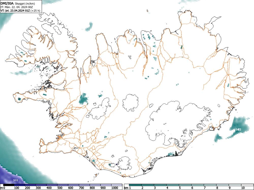Image resolution: width=254 pixels, height=190 pixels.
Task: Click the '0' label on the m legend
Action: click(x=4, y=188)
